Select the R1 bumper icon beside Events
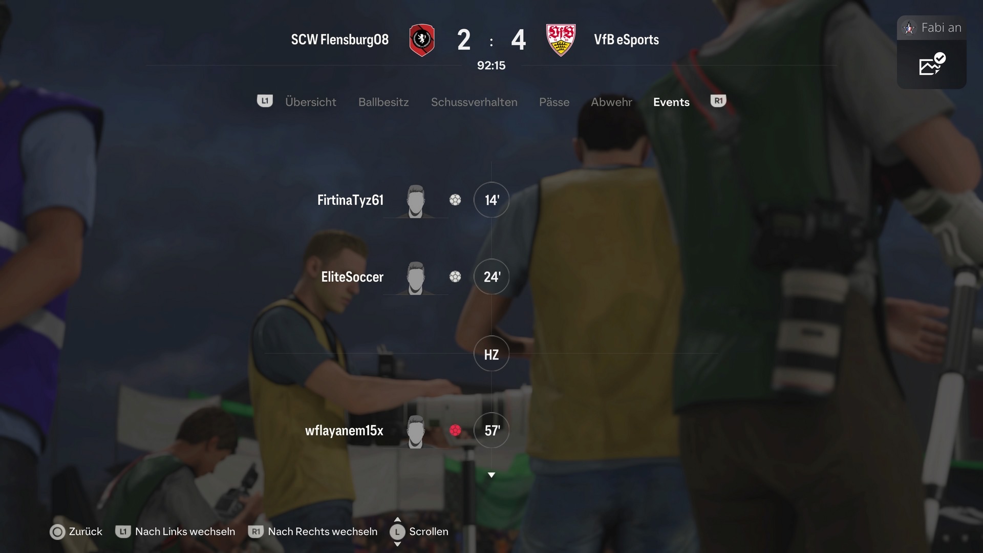The image size is (983, 553). pyautogui.click(x=718, y=101)
